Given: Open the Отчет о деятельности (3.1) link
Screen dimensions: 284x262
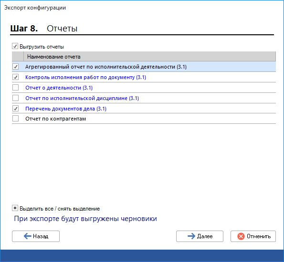Looking at the screenshot, I should click(x=59, y=88).
